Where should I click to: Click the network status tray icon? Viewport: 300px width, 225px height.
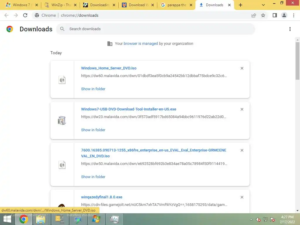[x=265, y=219]
